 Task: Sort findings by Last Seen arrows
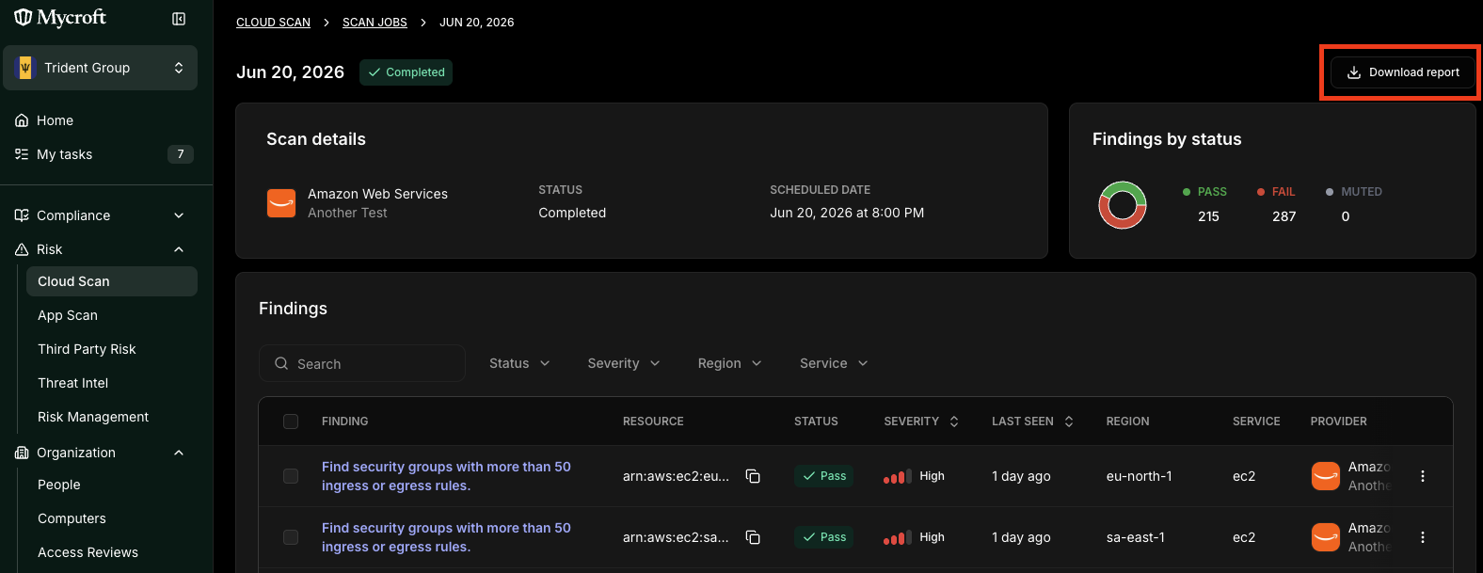(1069, 422)
